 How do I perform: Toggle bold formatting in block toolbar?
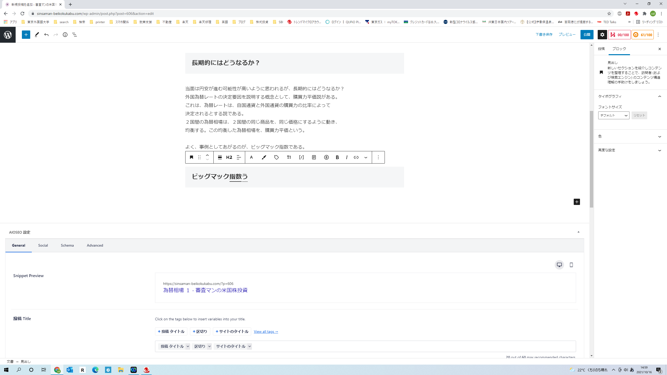coord(337,157)
